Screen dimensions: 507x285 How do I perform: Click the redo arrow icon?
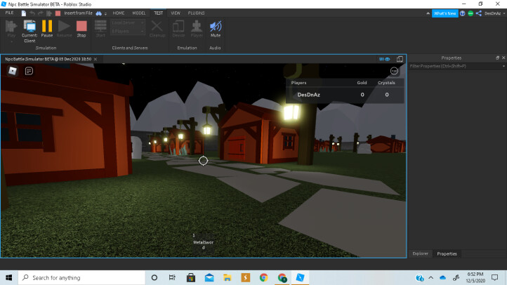click(41, 13)
